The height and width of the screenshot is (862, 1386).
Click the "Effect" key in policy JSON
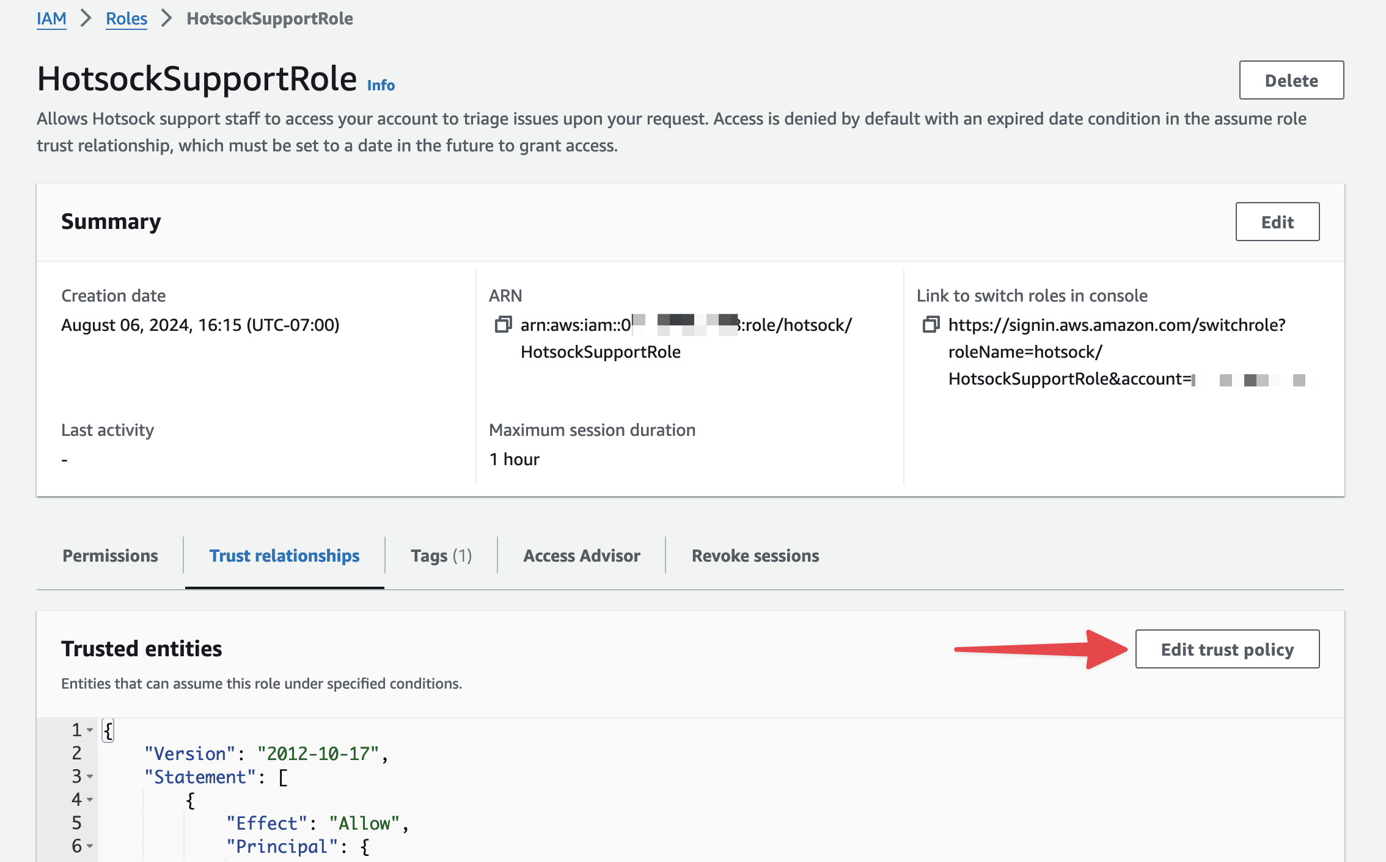click(x=267, y=823)
